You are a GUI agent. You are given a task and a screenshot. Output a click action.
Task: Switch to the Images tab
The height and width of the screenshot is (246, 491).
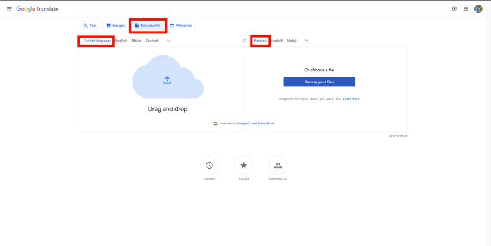(115, 26)
